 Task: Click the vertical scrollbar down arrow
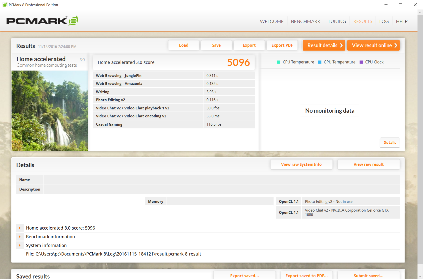pyautogui.click(x=420, y=276)
